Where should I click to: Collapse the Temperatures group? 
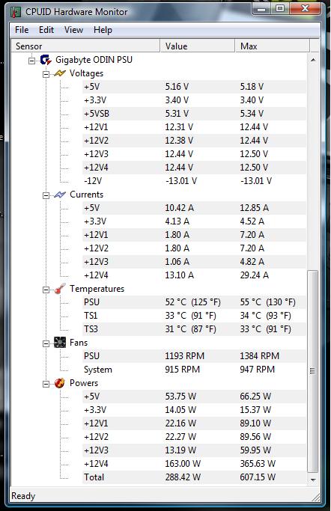pyautogui.click(x=46, y=290)
